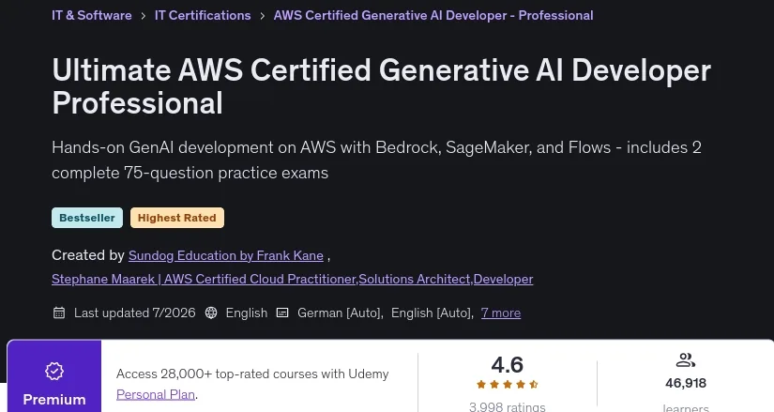Image resolution: width=774 pixels, height=412 pixels.
Task: Open Sundog Education by Frank Kane profile
Action: click(x=226, y=255)
